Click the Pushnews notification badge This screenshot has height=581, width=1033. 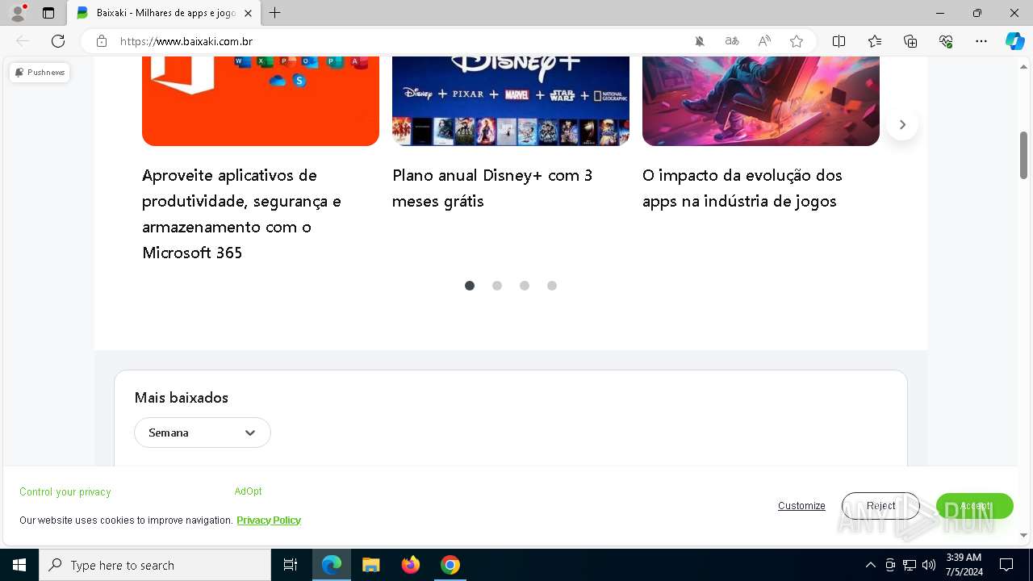coord(40,73)
